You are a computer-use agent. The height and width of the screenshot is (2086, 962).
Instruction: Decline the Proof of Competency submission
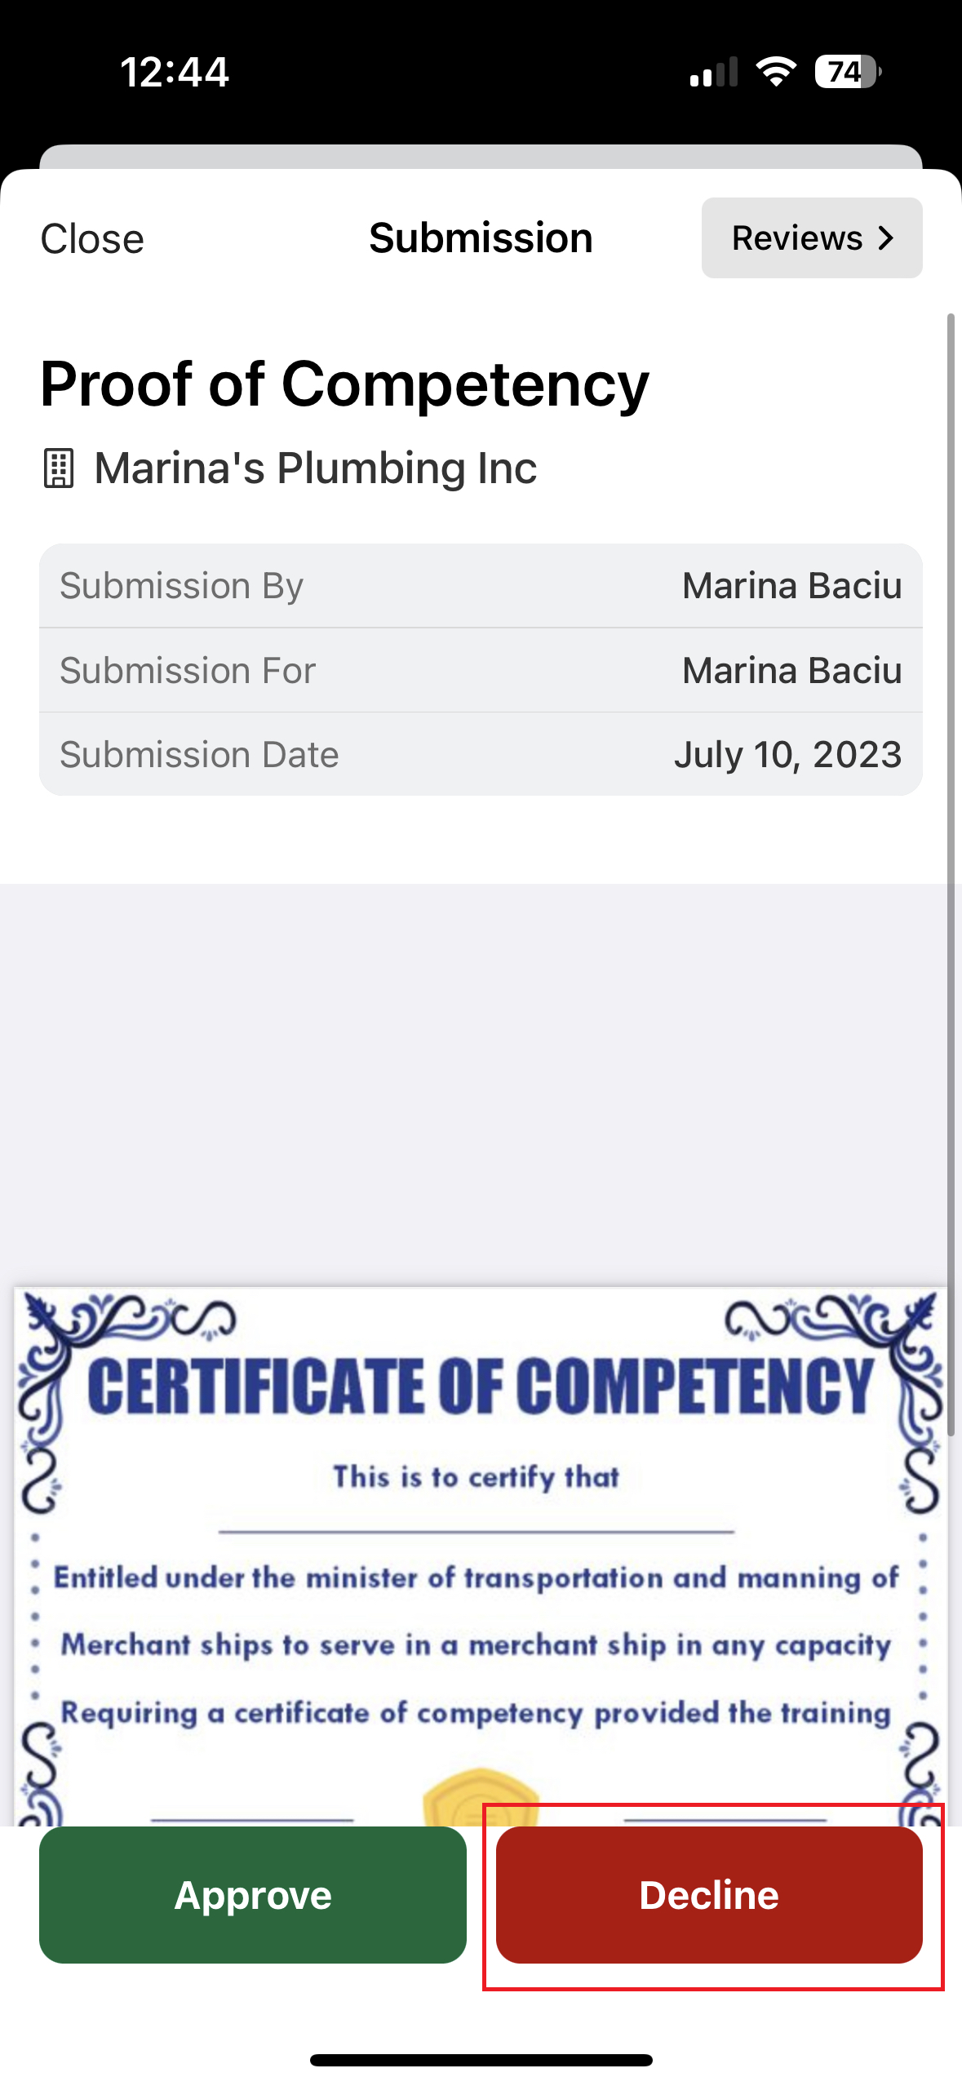tap(709, 1894)
